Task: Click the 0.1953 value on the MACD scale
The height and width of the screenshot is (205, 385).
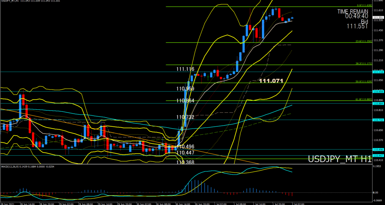Action: [377, 167]
